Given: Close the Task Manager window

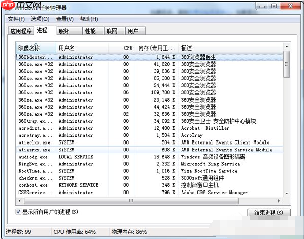Looking at the screenshot, I should [290, 6].
